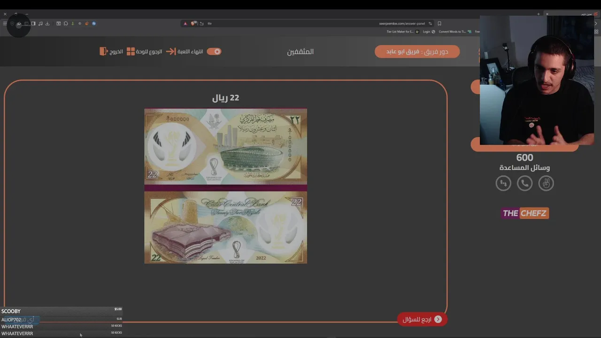Screen dimensions: 601x338
Task: Click the 22 riyal banknote image
Action: pos(226,186)
